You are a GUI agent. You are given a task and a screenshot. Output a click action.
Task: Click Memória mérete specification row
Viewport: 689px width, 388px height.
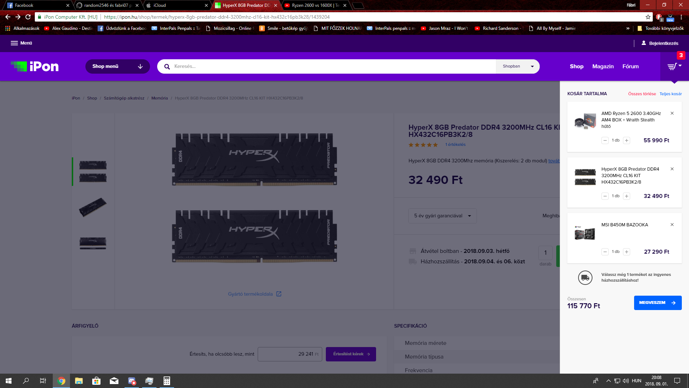point(477,343)
